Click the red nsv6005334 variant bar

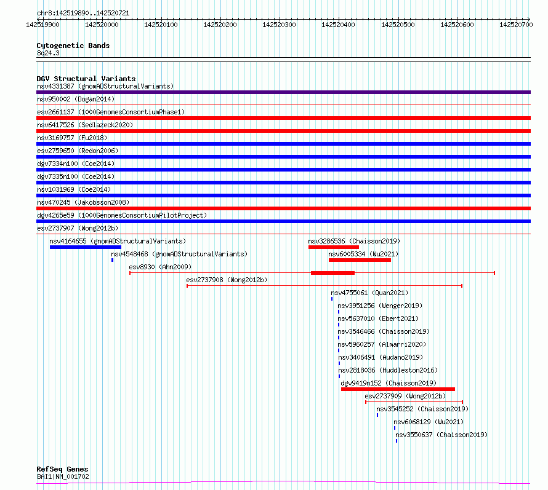coord(360,260)
